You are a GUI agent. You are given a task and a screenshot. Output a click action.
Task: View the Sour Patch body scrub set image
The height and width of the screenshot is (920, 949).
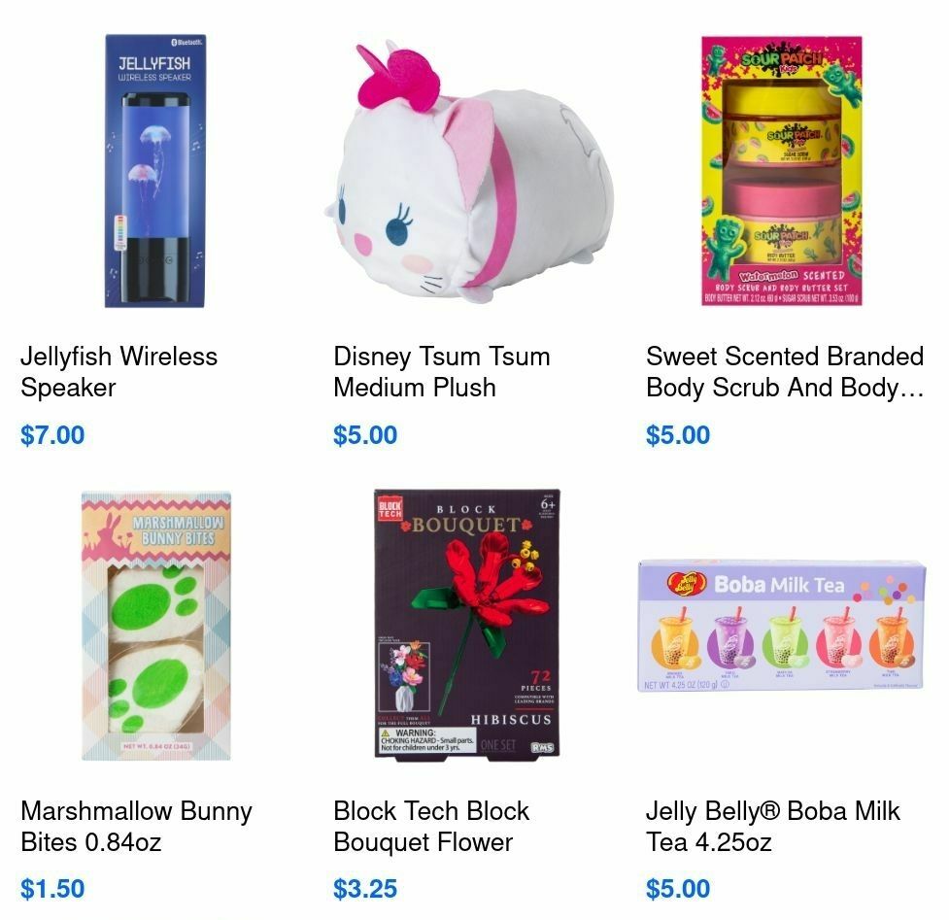tap(781, 171)
